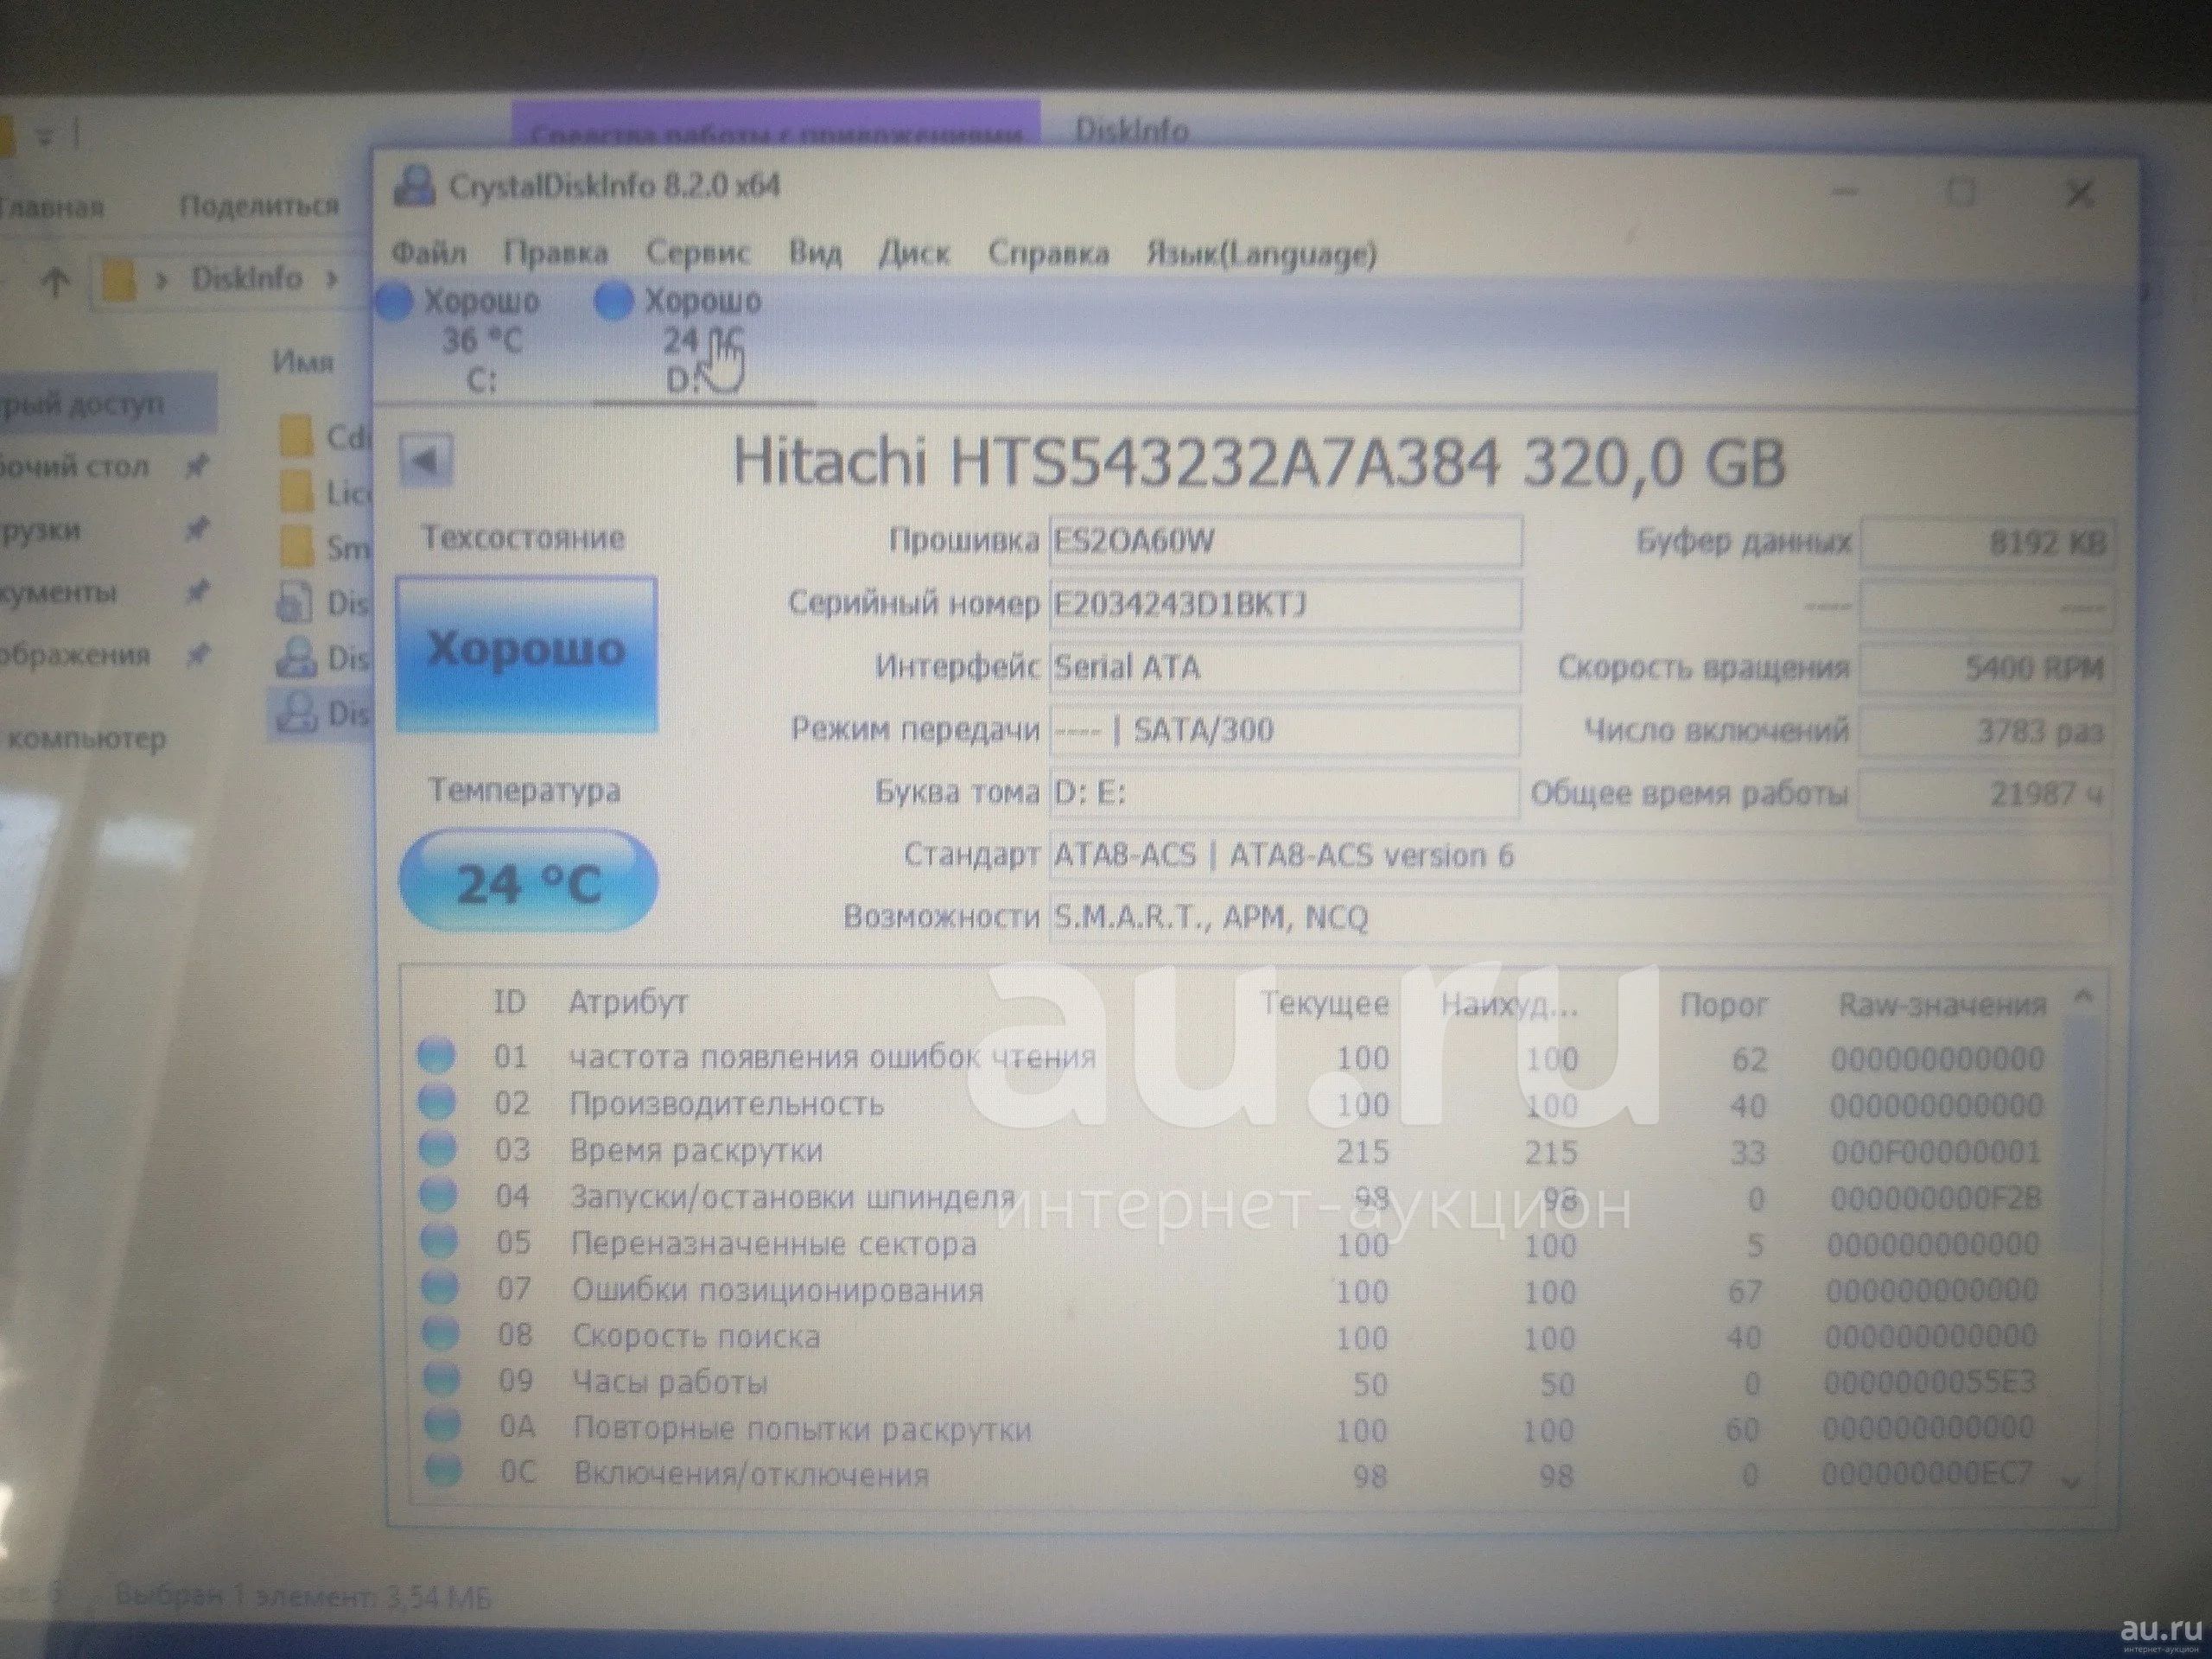The height and width of the screenshot is (1659, 2212).
Task: Expand DiskInfo breadcrumb chevron in address bar
Action: tap(331, 279)
